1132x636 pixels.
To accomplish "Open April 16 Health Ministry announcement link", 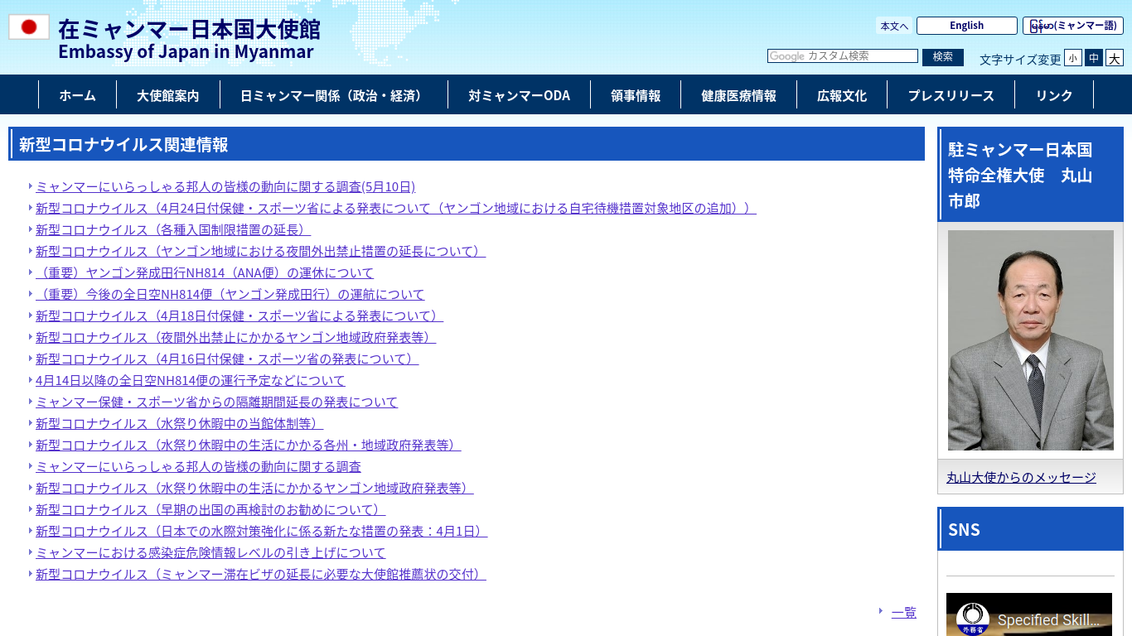I will pos(227,359).
